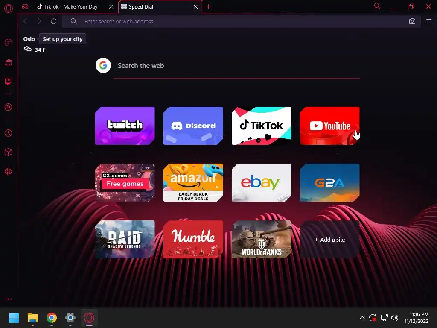
Task: Open History clock sidebar icon
Action: tap(9, 133)
